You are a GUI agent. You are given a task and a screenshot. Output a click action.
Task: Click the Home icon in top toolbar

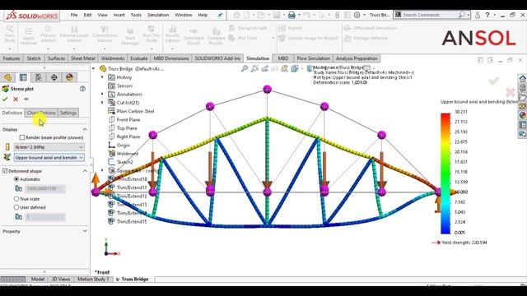[237, 15]
